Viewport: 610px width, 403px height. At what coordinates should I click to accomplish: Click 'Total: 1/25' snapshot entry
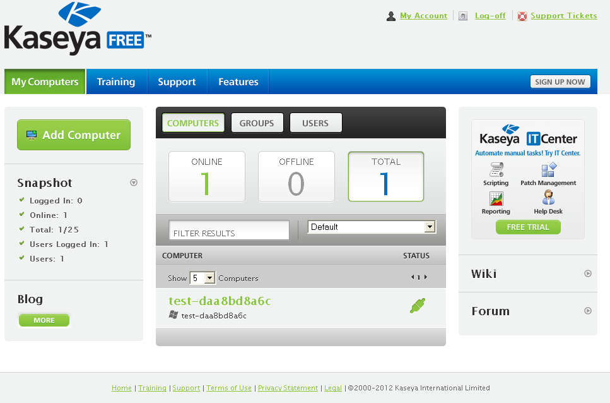pyautogui.click(x=54, y=229)
